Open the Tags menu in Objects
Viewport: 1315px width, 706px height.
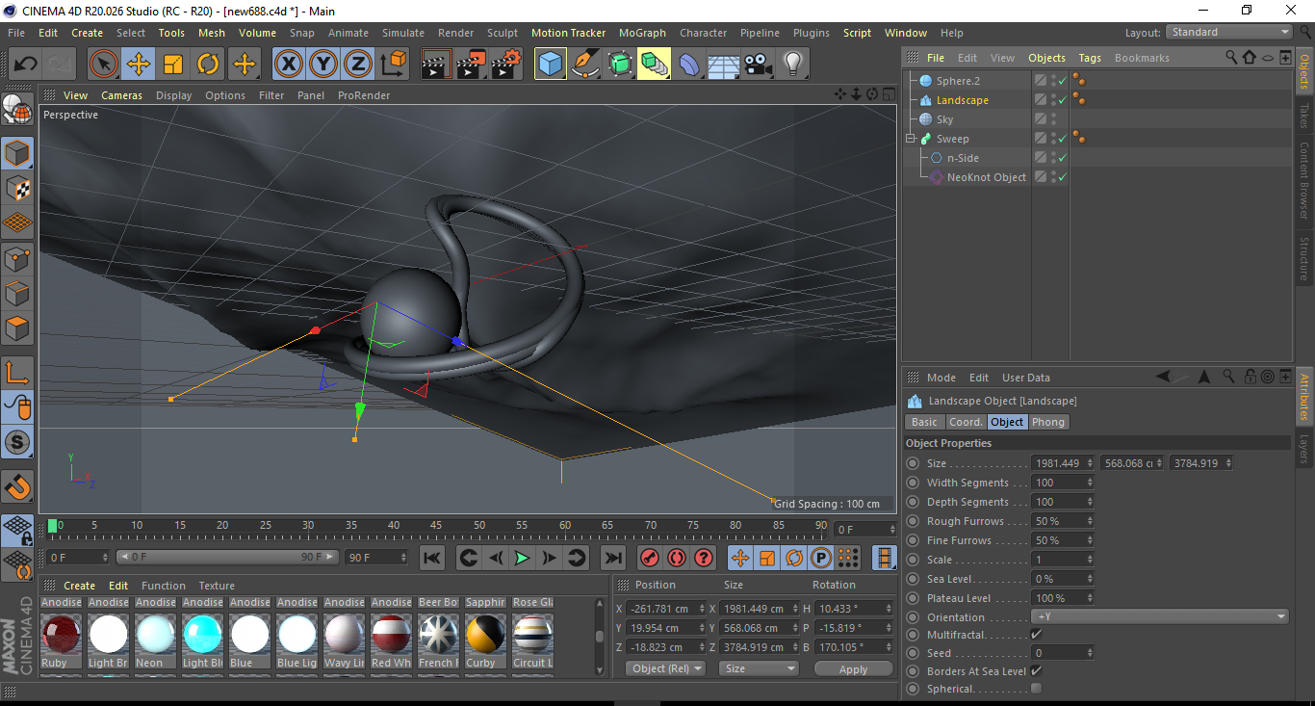click(1090, 58)
